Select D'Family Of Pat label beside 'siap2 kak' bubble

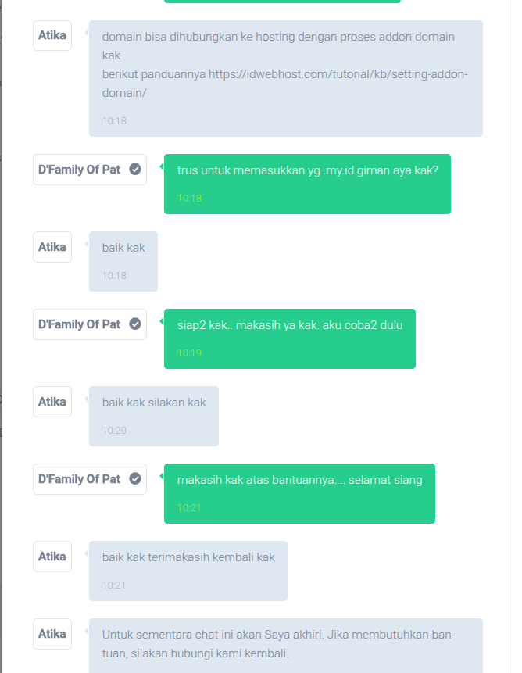(x=80, y=324)
